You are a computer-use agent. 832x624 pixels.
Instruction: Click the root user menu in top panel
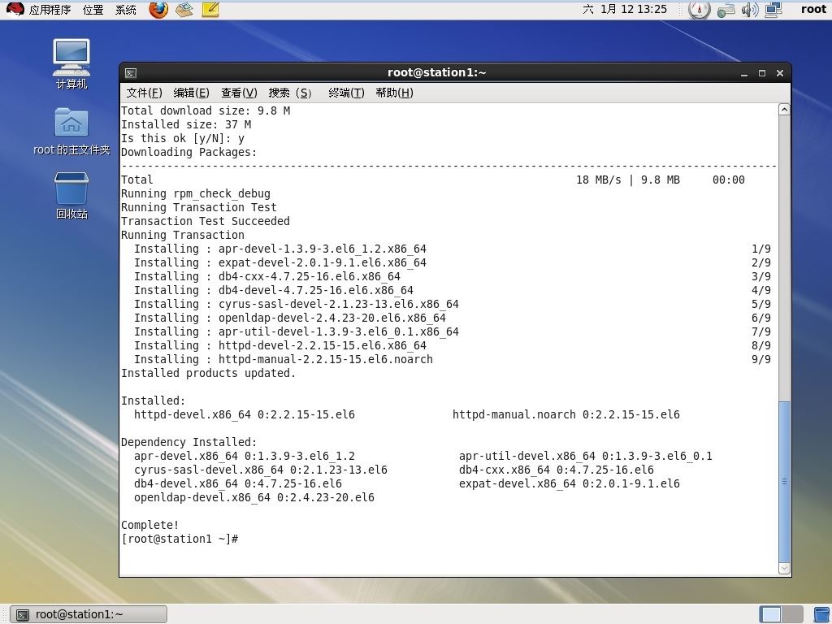(813, 9)
